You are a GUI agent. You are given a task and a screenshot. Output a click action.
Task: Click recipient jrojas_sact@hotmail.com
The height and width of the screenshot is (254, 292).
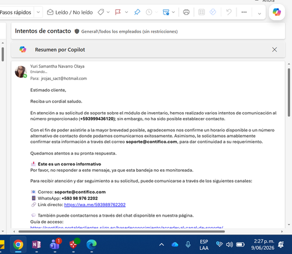64,78
